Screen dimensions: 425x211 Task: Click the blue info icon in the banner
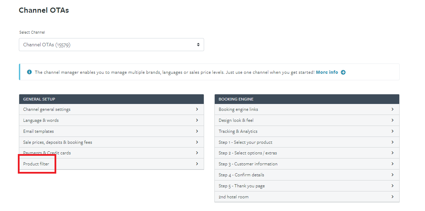tap(29, 72)
